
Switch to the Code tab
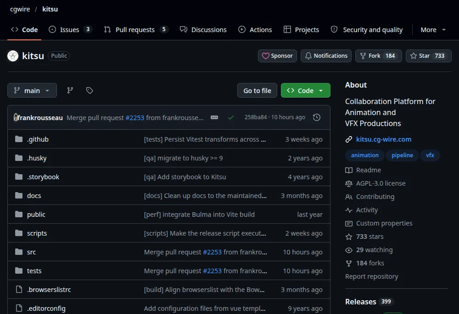click(x=24, y=30)
